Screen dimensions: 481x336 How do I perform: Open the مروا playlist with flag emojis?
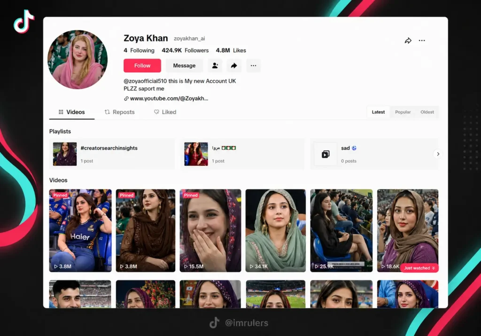(242, 154)
